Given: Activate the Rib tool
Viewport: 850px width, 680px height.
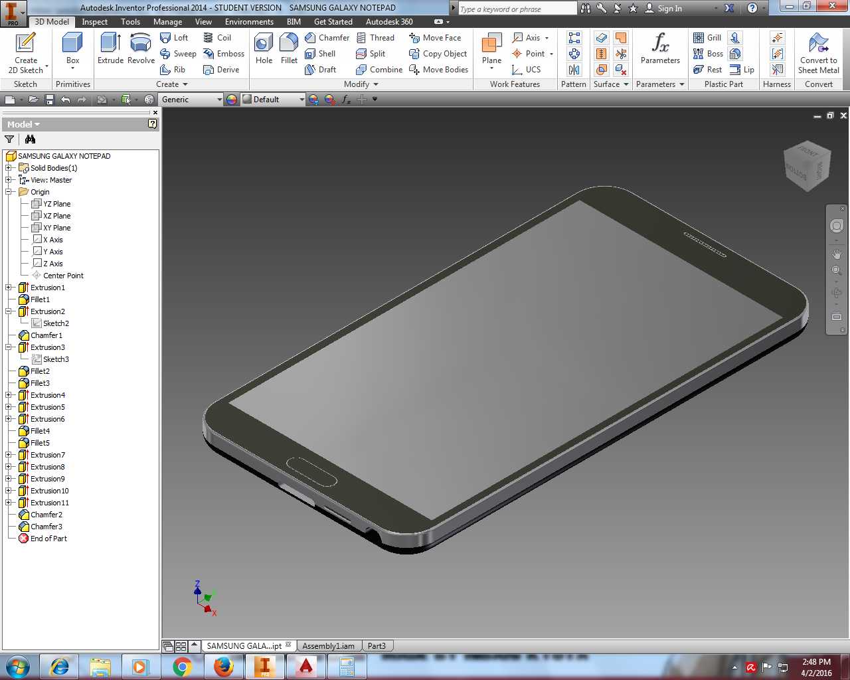Looking at the screenshot, I should click(x=173, y=70).
